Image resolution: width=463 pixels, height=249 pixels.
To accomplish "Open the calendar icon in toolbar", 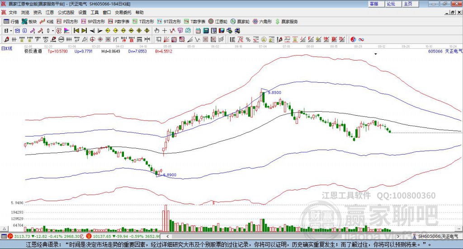I will pyautogui.click(x=198, y=31).
